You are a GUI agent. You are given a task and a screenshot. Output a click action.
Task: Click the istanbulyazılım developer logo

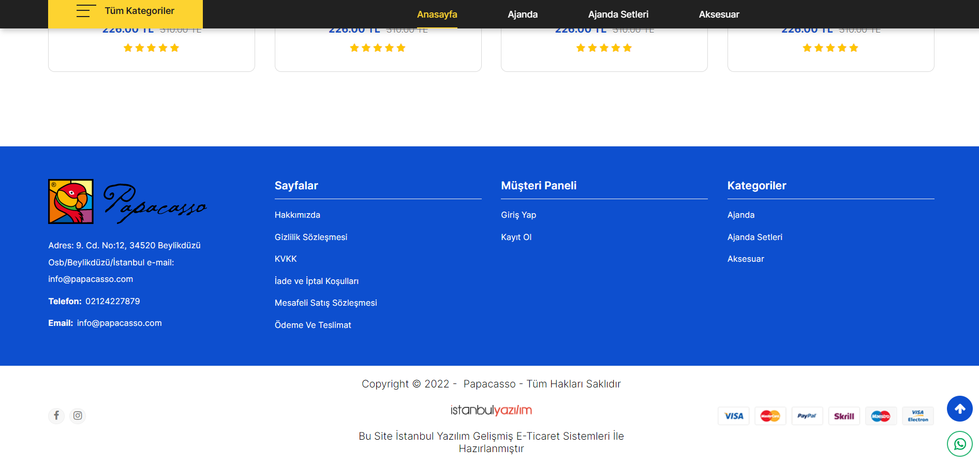tap(491, 410)
